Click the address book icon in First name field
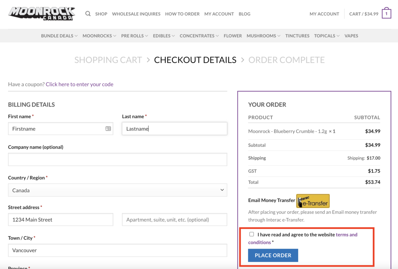This screenshot has width=398, height=269. pyautogui.click(x=108, y=128)
